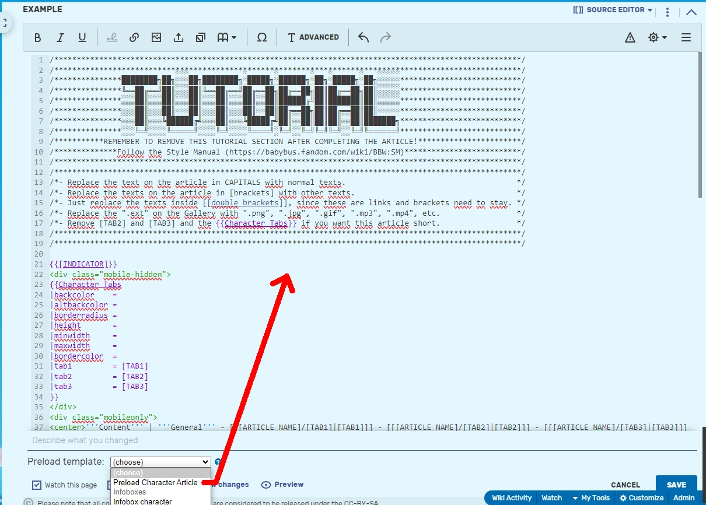Viewport: 706px width, 505px height.
Task: Click the Save button
Action: (676, 485)
